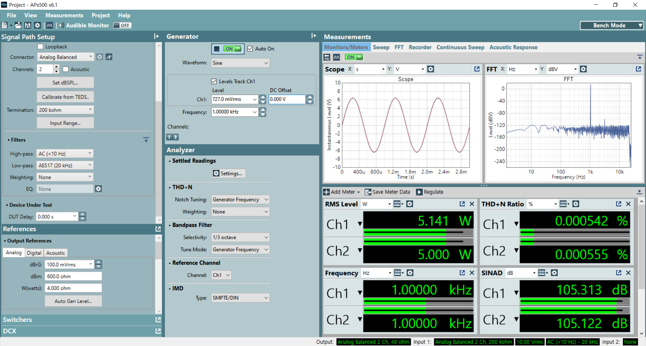Viewport: 646px width, 346px height.
Task: Undock the Scope graph
Action: point(477,69)
